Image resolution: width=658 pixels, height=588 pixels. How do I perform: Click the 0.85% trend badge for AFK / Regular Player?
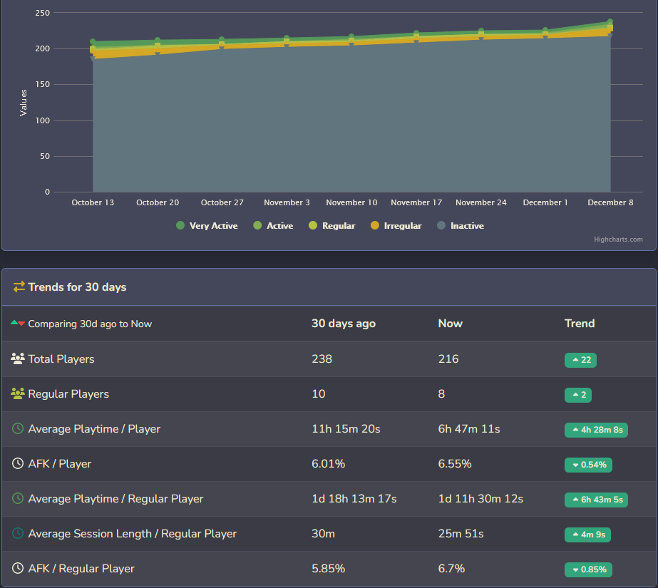coord(587,569)
